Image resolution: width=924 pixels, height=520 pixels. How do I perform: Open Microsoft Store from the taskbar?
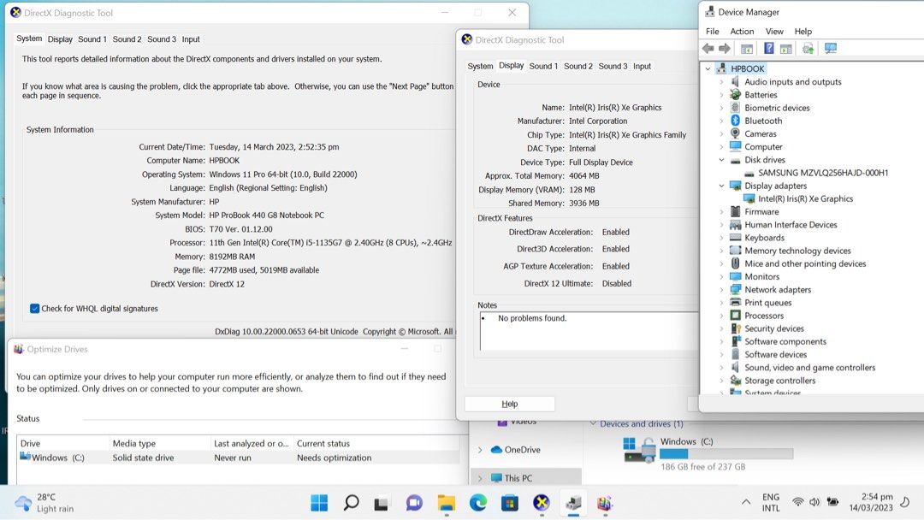tap(509, 503)
